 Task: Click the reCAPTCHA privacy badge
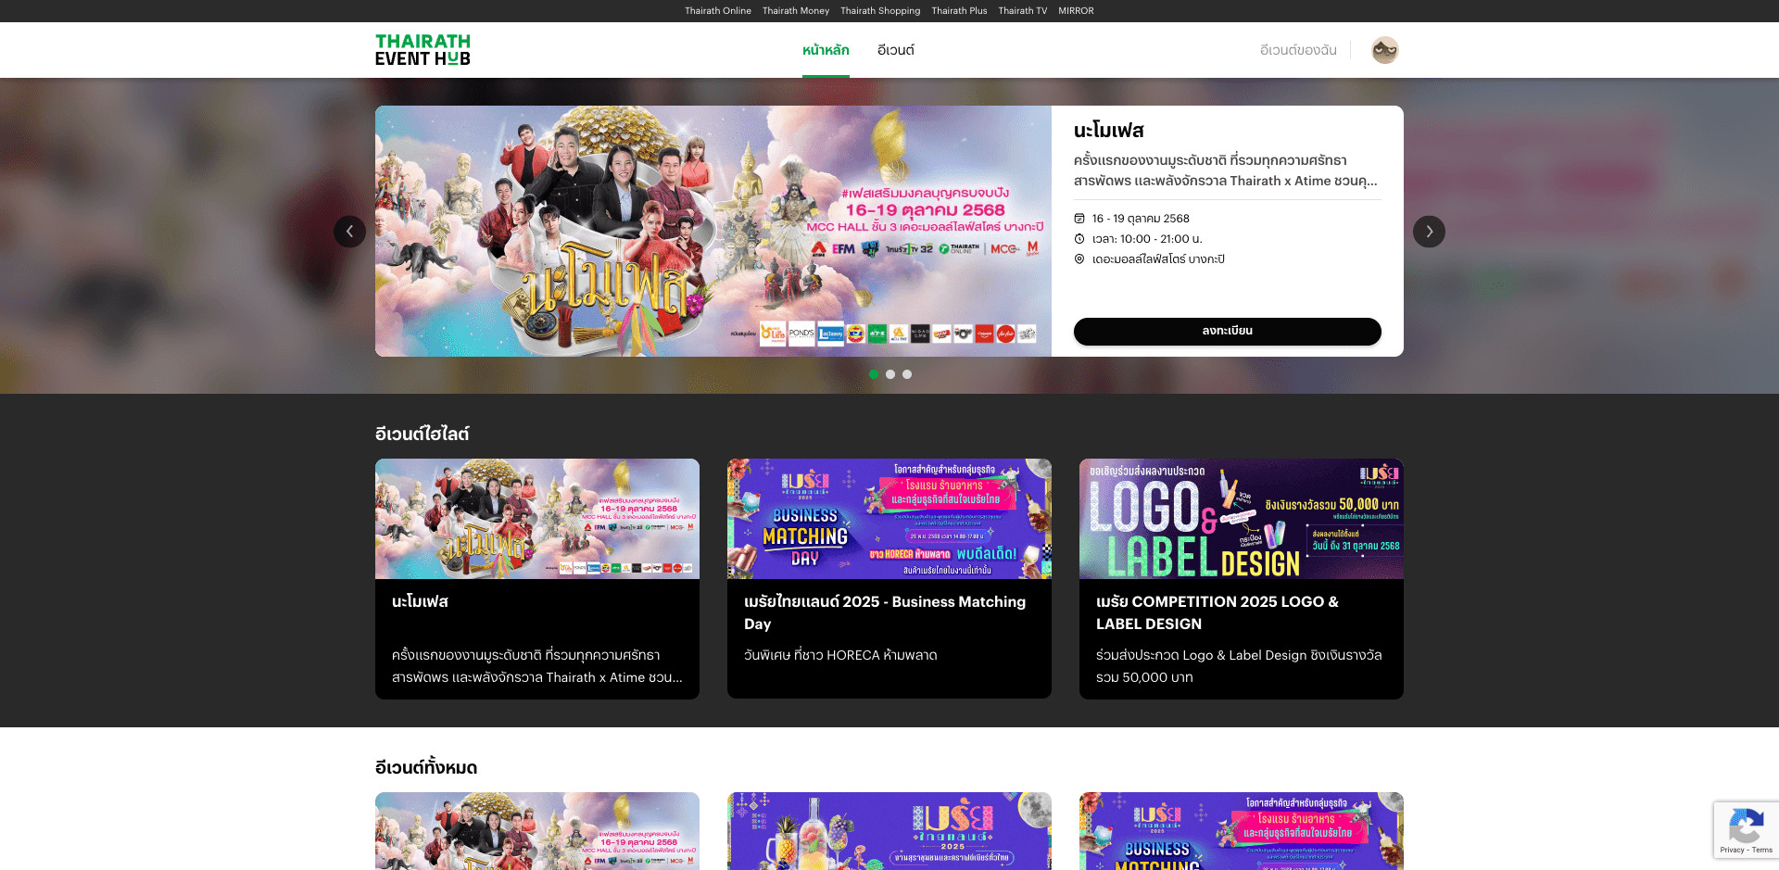pyautogui.click(x=1746, y=829)
